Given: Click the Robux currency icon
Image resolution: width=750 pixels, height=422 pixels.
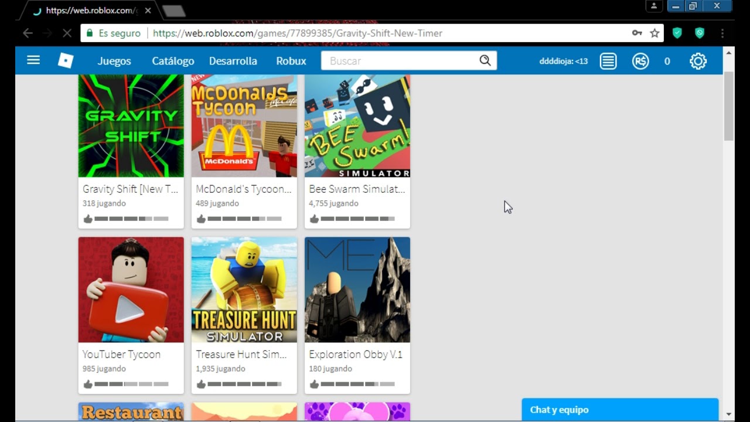Looking at the screenshot, I should (640, 61).
